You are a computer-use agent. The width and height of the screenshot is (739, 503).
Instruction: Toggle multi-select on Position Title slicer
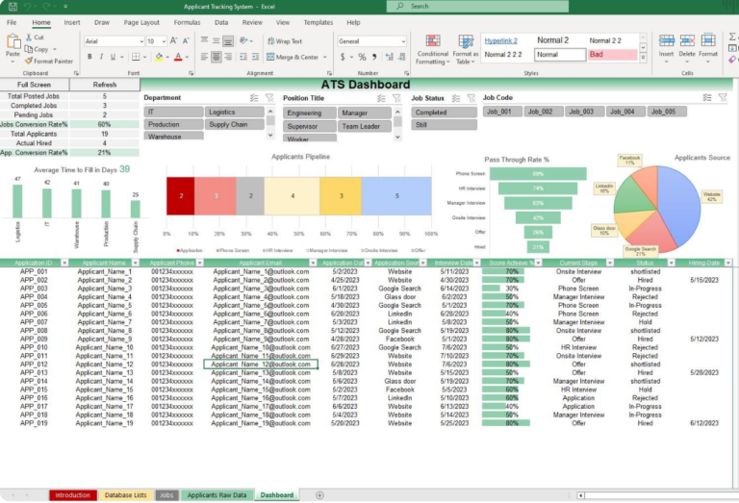381,98
